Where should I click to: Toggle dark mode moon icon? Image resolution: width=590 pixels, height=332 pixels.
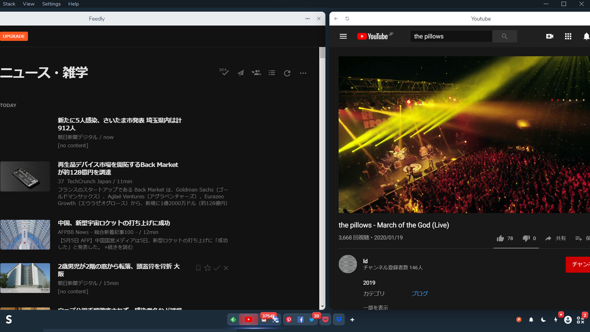point(543,320)
